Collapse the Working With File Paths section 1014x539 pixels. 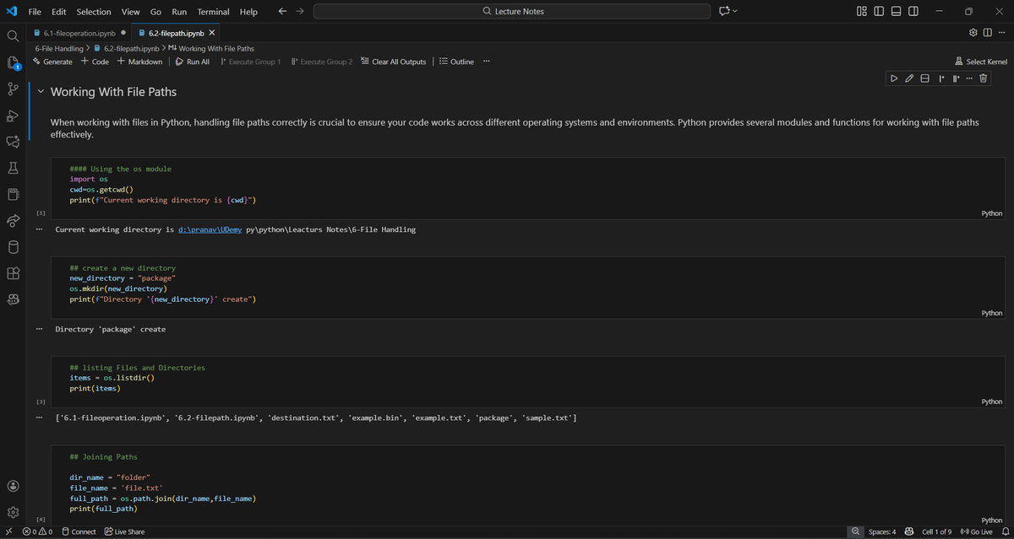[x=41, y=91]
